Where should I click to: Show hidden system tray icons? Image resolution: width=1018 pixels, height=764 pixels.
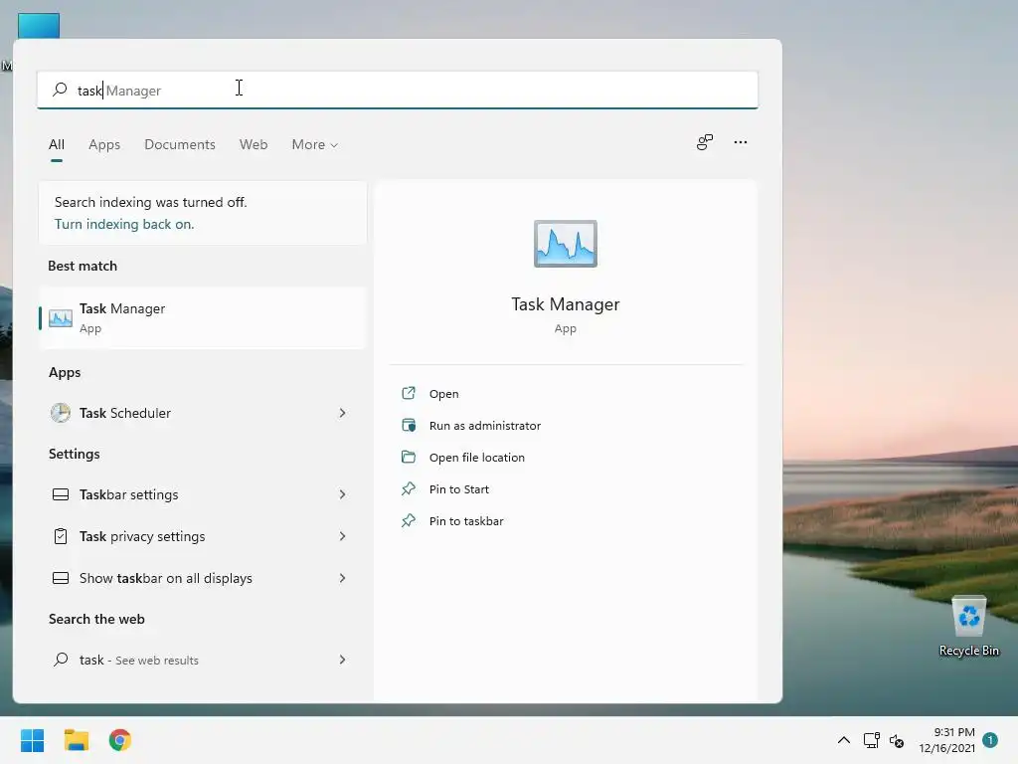pos(843,740)
